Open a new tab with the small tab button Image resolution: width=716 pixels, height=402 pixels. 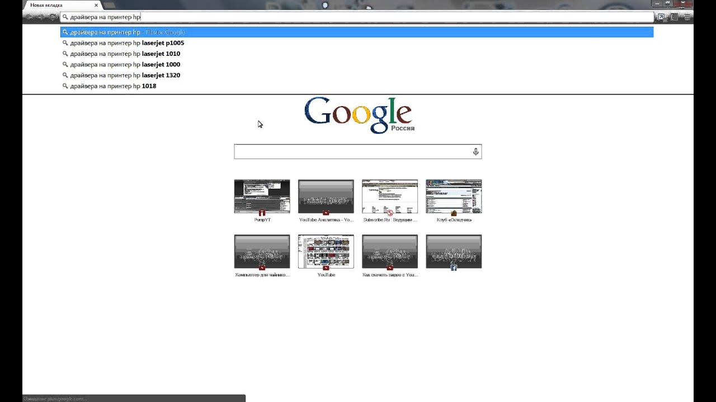point(109,5)
